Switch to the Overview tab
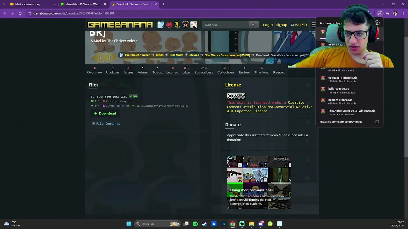The image size is (408, 229). 94,70
